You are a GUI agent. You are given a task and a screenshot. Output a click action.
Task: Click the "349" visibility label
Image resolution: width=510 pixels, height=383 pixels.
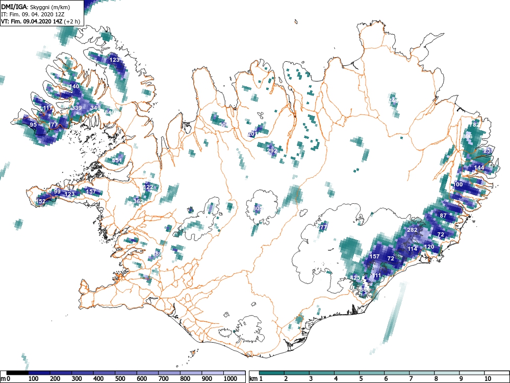click(x=95, y=108)
